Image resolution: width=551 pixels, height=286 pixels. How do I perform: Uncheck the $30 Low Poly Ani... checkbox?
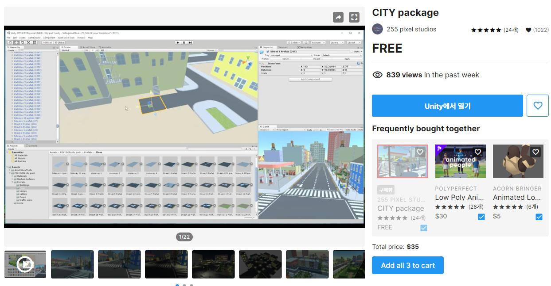tap(481, 217)
